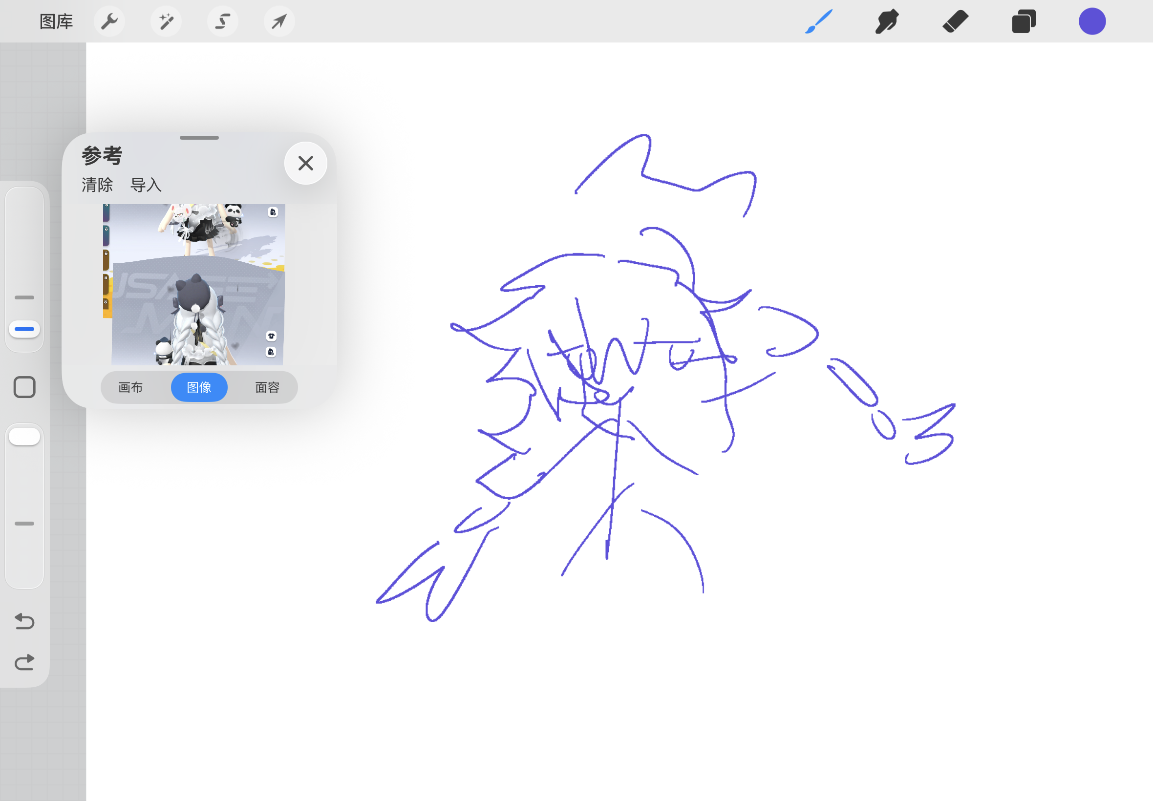The width and height of the screenshot is (1153, 801).
Task: Activate the Transform arrow tool
Action: 279,21
